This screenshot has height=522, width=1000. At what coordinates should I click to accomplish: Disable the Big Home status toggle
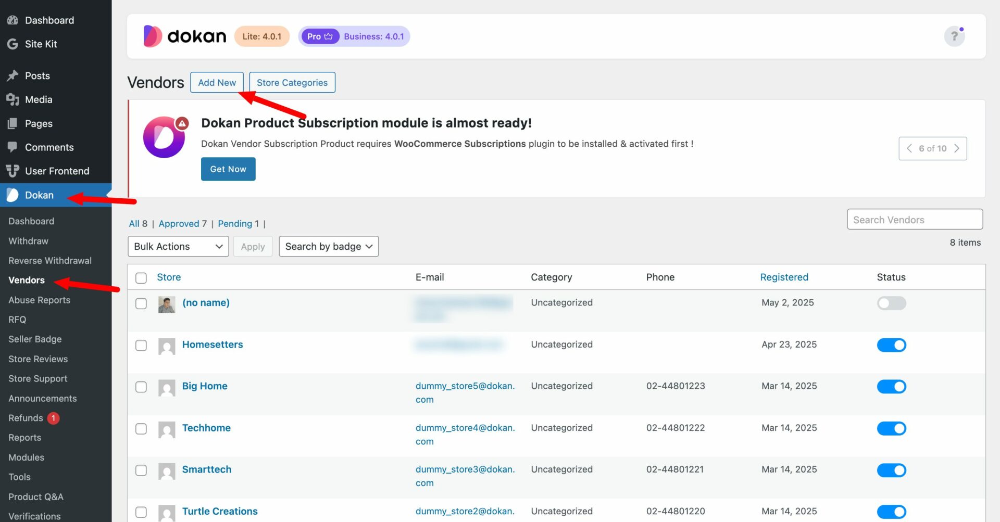point(891,386)
